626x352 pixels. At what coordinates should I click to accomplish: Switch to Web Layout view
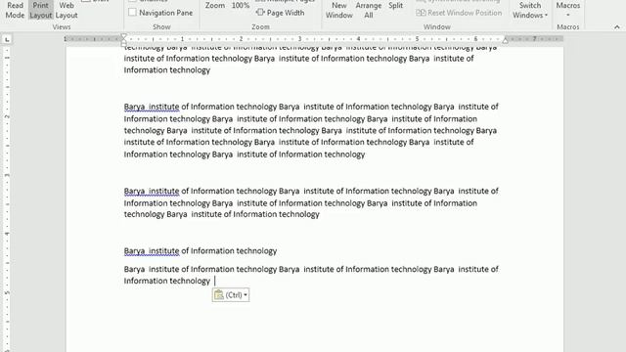coord(67,10)
